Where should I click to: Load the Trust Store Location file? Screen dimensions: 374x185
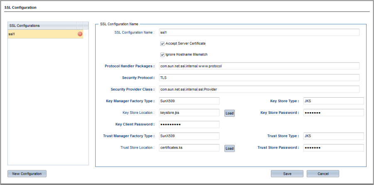pyautogui.click(x=229, y=149)
